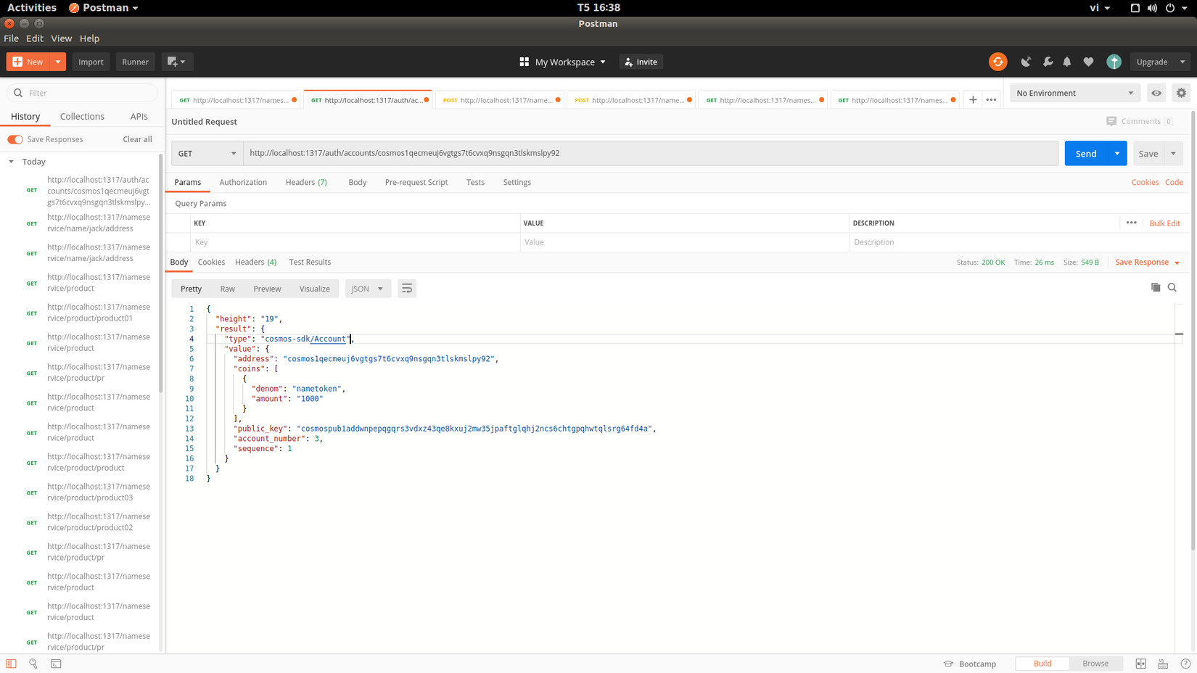Open the new window icon button
Viewport: 1197px width, 673px height.
(176, 62)
